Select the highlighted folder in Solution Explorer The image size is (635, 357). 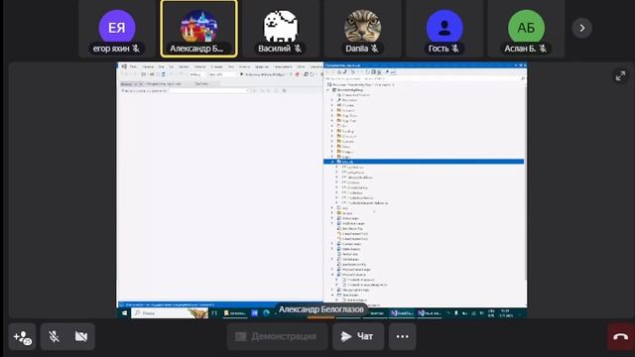pyautogui.click(x=424, y=162)
